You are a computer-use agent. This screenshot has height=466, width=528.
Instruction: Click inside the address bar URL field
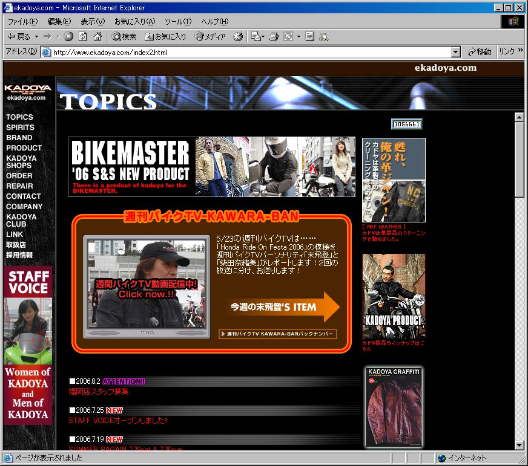point(242,53)
